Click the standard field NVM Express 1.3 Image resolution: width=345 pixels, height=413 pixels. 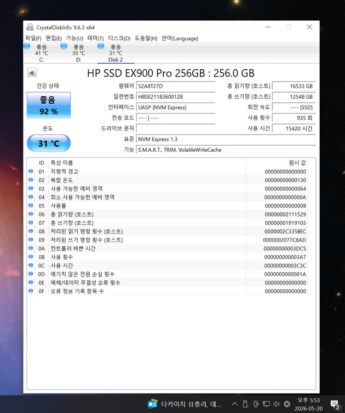(x=226, y=139)
